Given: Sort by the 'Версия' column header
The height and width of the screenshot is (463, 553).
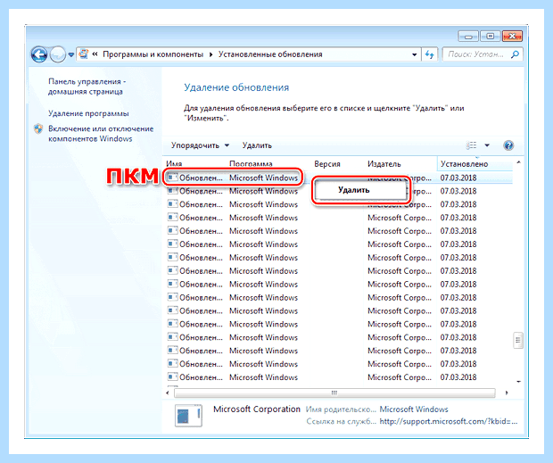Looking at the screenshot, I should click(x=327, y=164).
